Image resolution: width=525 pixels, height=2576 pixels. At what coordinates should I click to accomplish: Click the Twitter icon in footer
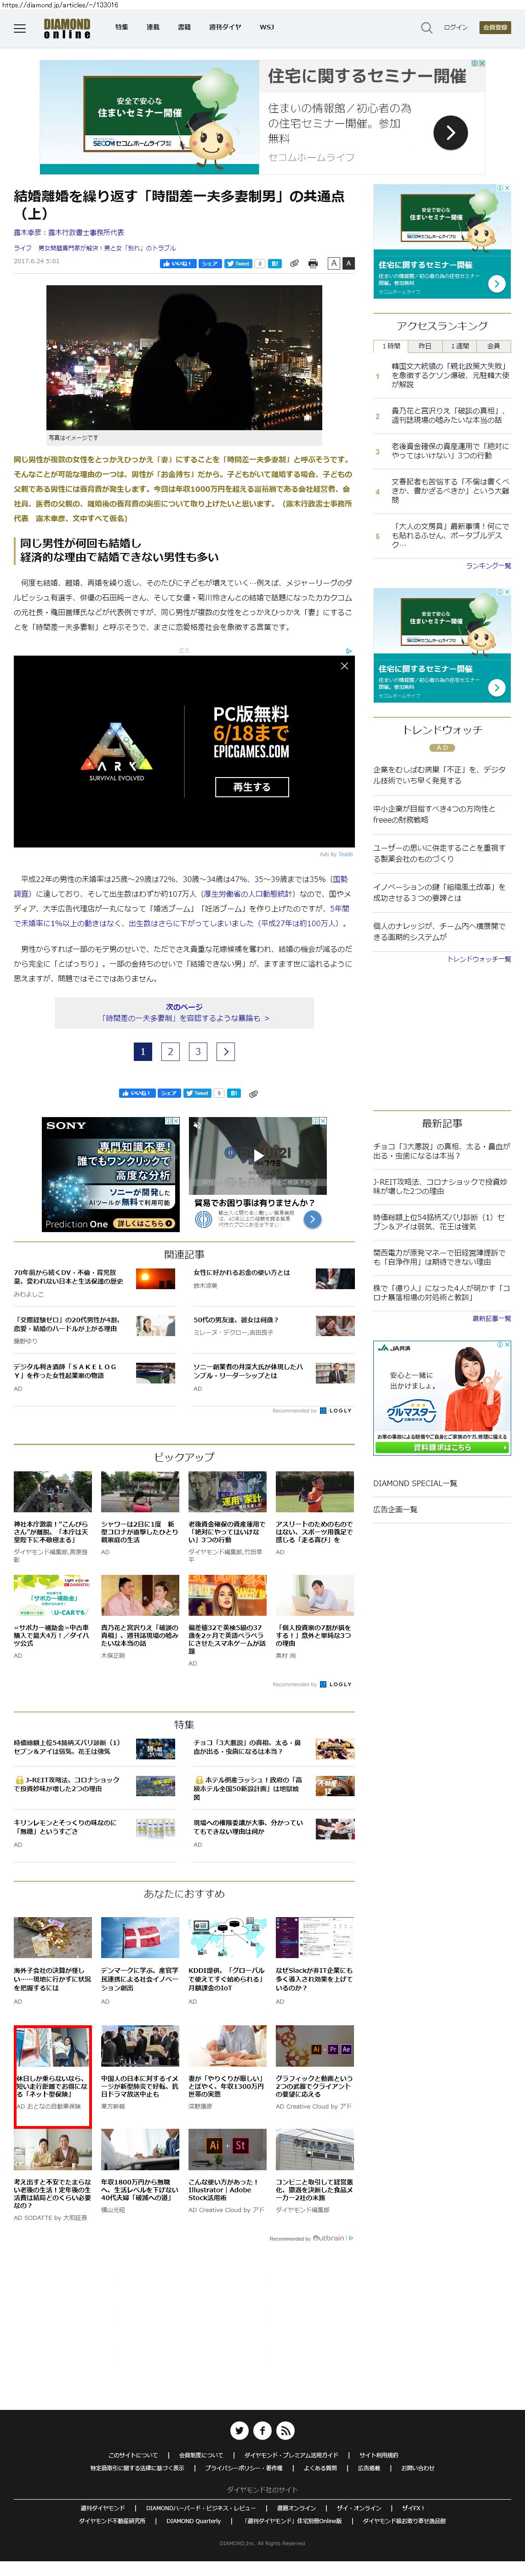click(x=239, y=2430)
